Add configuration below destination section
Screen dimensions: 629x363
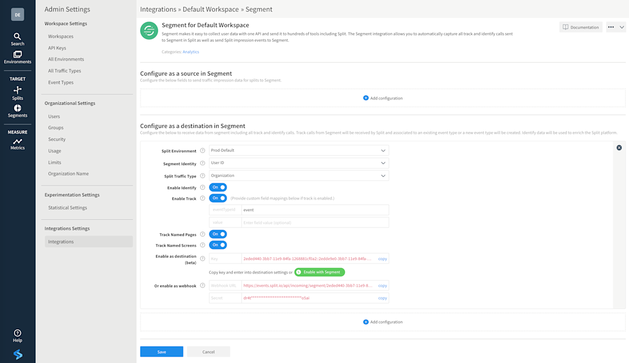pyautogui.click(x=383, y=322)
